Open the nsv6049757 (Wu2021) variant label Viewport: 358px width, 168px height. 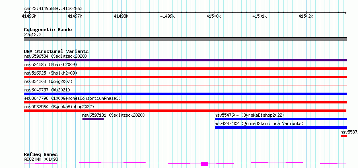47,90
